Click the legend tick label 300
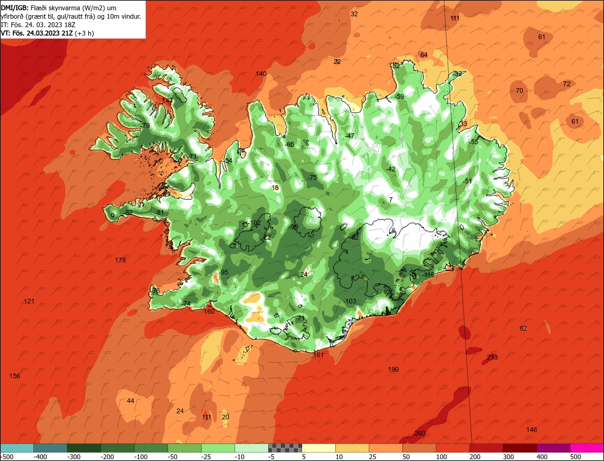Image resolution: width=604 pixels, height=461 pixels. 509,457
